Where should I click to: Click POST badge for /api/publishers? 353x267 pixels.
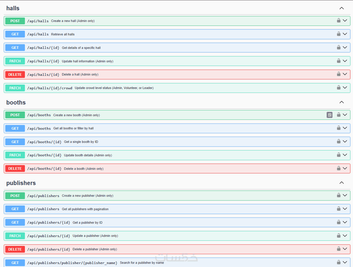(15, 196)
